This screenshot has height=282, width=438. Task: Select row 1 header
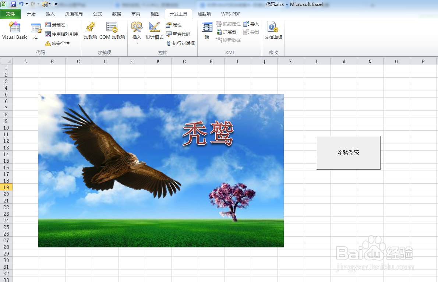click(x=6, y=68)
